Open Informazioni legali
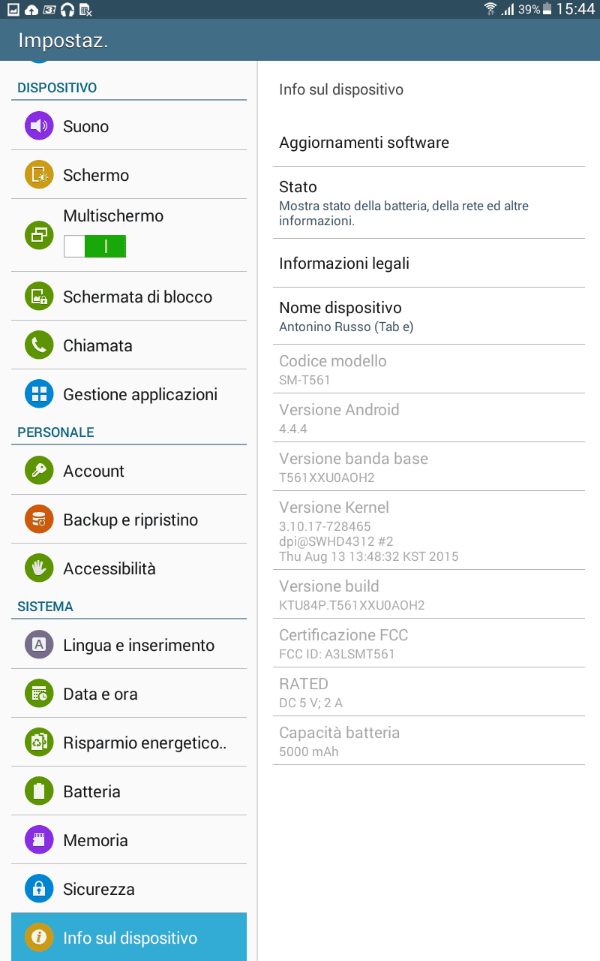Image resolution: width=600 pixels, height=961 pixels. click(428, 264)
